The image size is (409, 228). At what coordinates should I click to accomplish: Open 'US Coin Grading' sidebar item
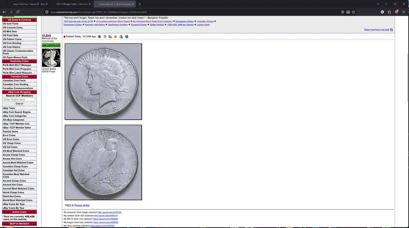click(19, 43)
